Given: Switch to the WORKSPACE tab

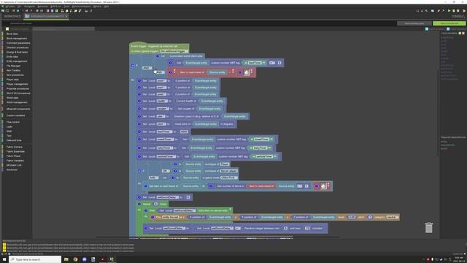Looking at the screenshot, I should pyautogui.click(x=12, y=16).
